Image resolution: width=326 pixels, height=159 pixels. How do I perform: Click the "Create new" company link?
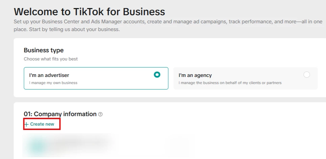(x=42, y=124)
